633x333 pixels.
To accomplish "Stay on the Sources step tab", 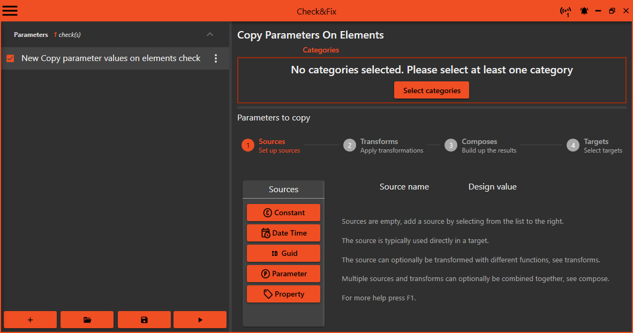I will click(x=247, y=145).
